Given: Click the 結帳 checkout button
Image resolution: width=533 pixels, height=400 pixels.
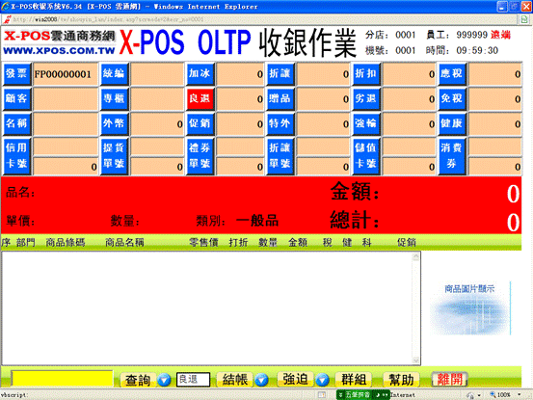Looking at the screenshot, I should coord(235,379).
